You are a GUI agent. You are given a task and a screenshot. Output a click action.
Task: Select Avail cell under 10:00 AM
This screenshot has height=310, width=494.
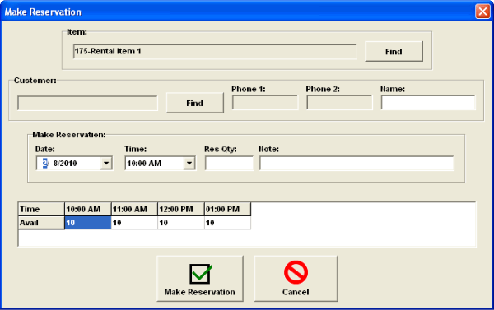click(x=88, y=223)
